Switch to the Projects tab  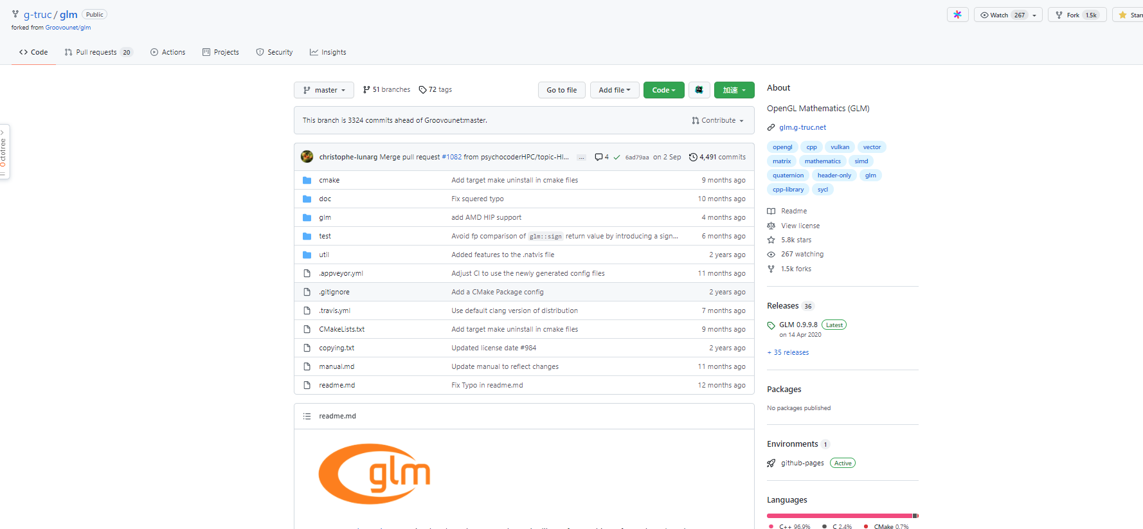[x=221, y=52]
